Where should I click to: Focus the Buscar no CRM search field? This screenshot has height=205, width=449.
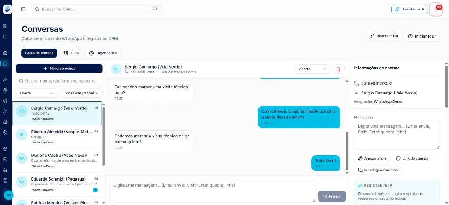[x=96, y=9]
